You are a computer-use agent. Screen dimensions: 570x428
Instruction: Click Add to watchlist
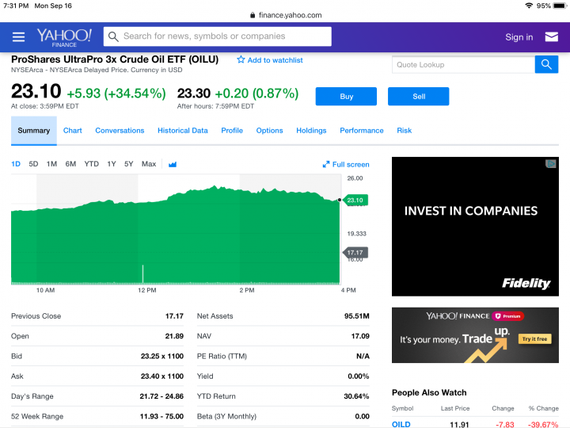pyautogui.click(x=270, y=60)
